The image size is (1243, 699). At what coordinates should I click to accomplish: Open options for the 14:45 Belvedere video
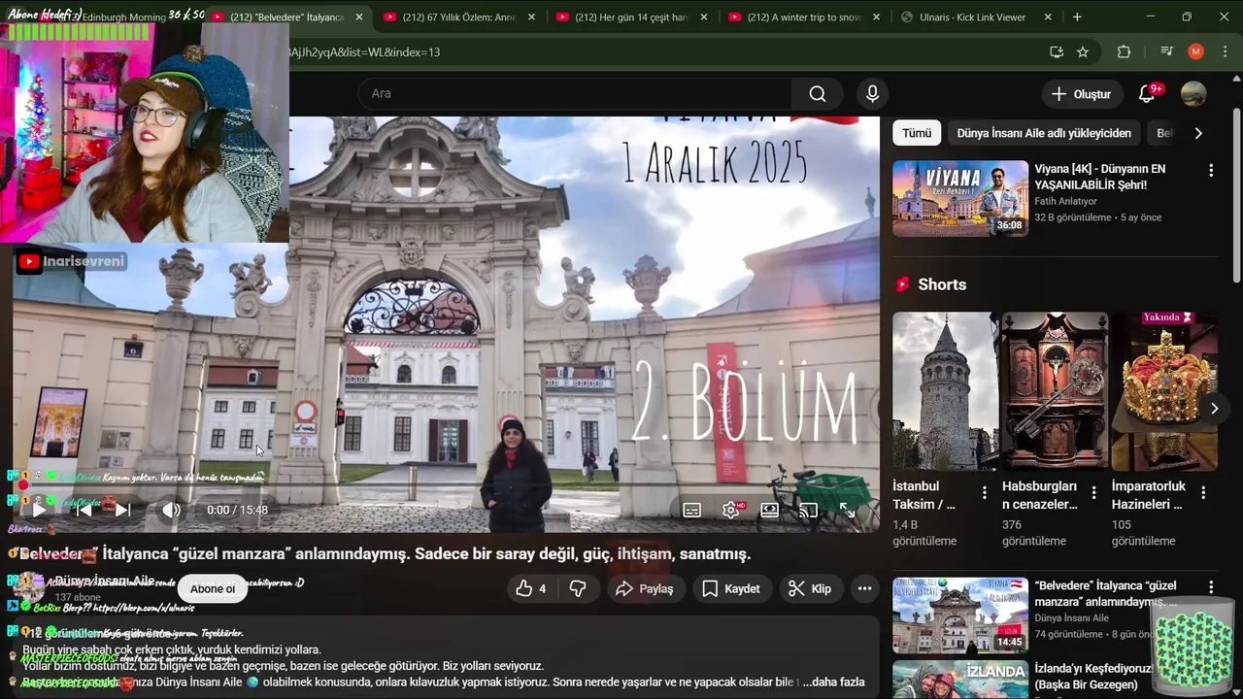coord(1210,587)
